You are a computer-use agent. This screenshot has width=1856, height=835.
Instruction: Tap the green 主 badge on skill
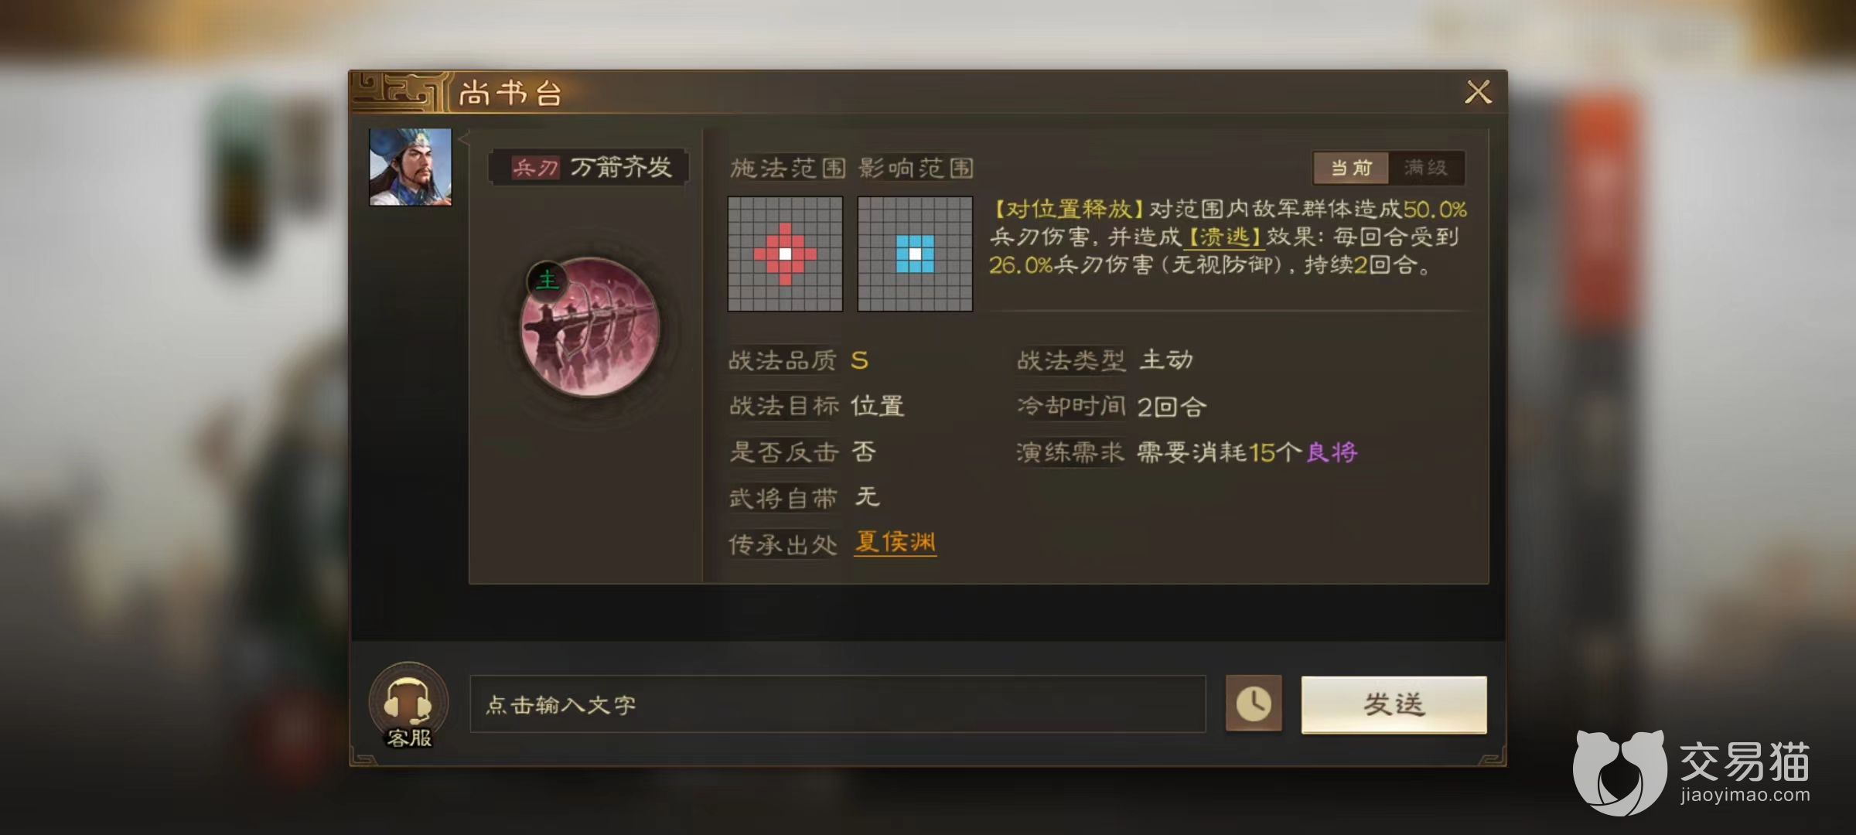(547, 279)
